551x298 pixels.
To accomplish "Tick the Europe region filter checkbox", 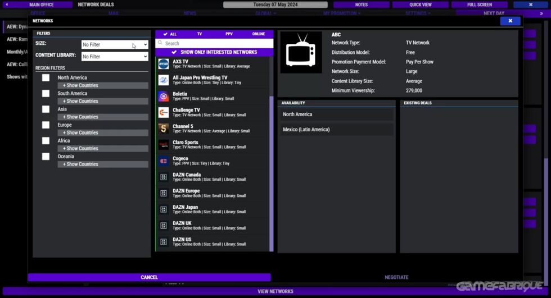I will (46, 125).
